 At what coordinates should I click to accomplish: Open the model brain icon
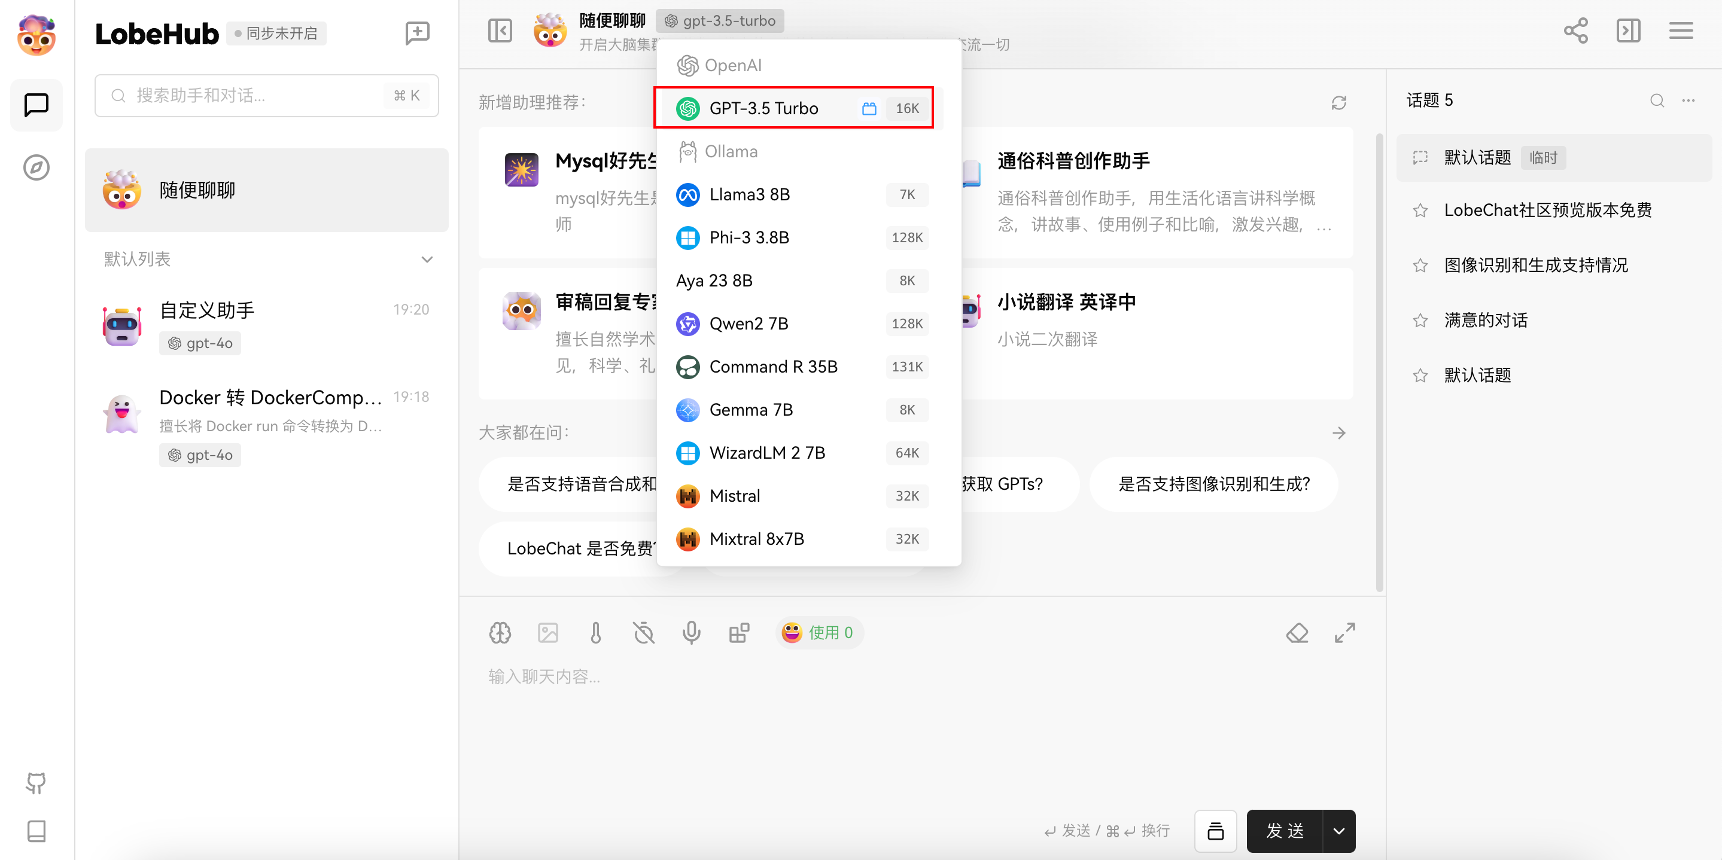pos(500,632)
